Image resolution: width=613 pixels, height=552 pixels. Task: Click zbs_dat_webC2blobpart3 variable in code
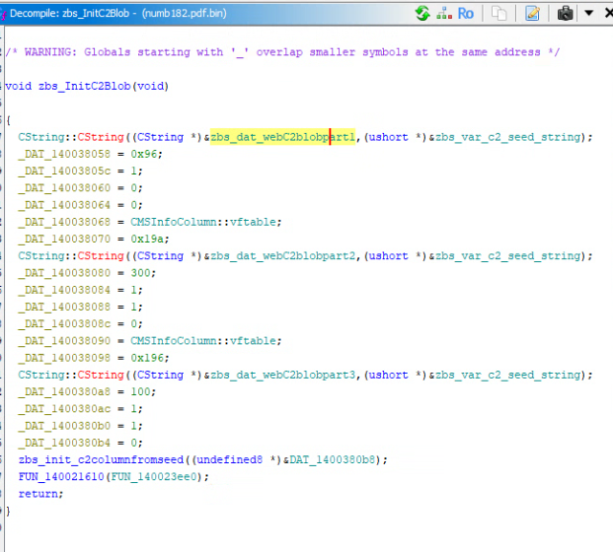(284, 375)
